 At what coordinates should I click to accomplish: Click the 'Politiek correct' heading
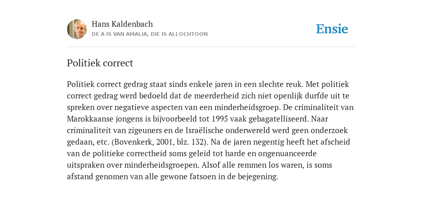(x=100, y=63)
